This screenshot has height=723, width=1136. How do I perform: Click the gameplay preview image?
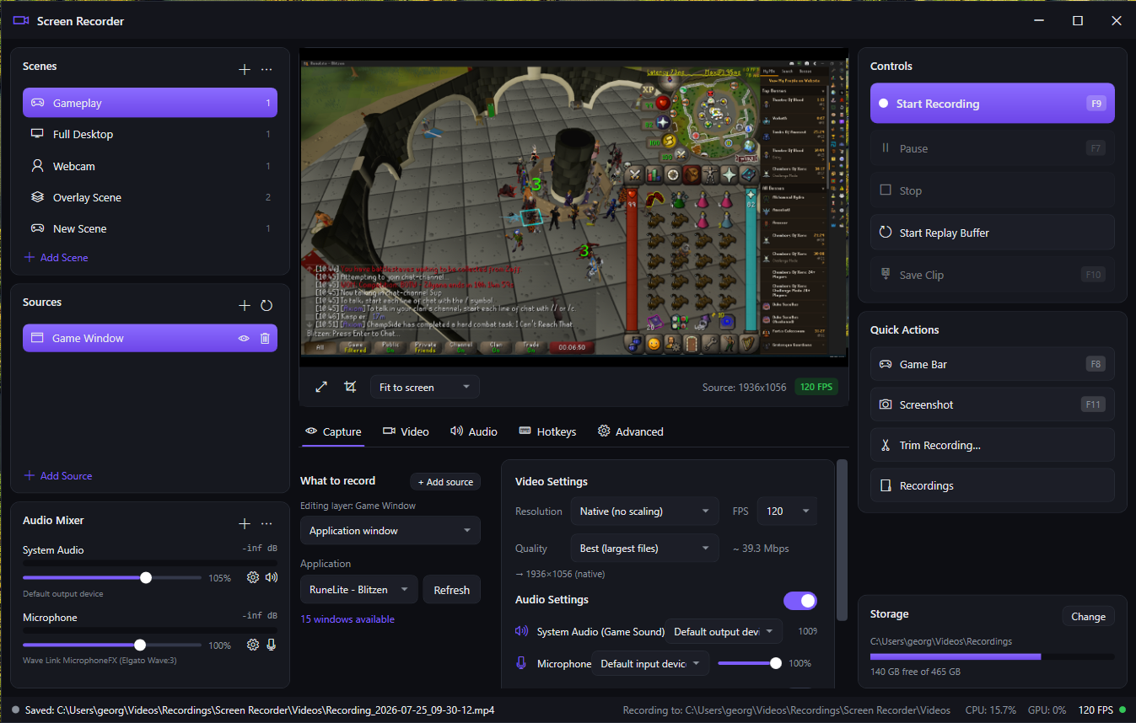coord(573,207)
